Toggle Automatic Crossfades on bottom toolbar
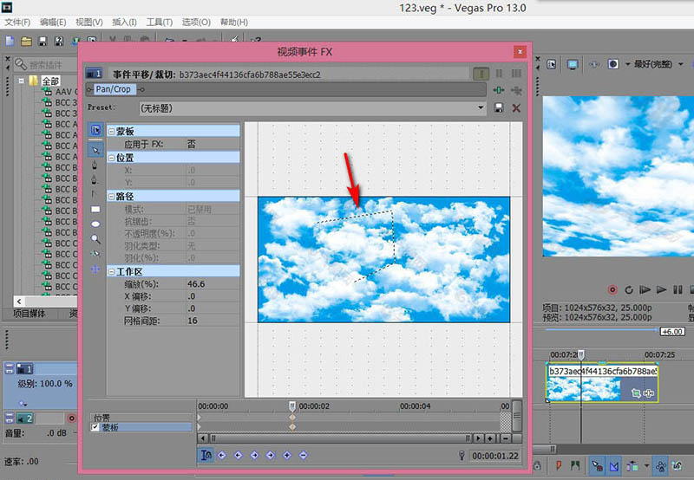694x480 pixels. click(x=614, y=466)
